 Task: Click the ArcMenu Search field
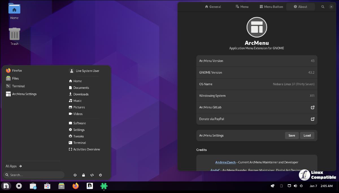tap(34, 175)
